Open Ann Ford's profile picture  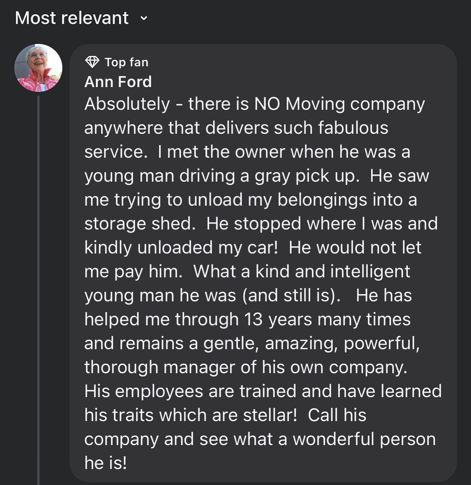tap(38, 68)
